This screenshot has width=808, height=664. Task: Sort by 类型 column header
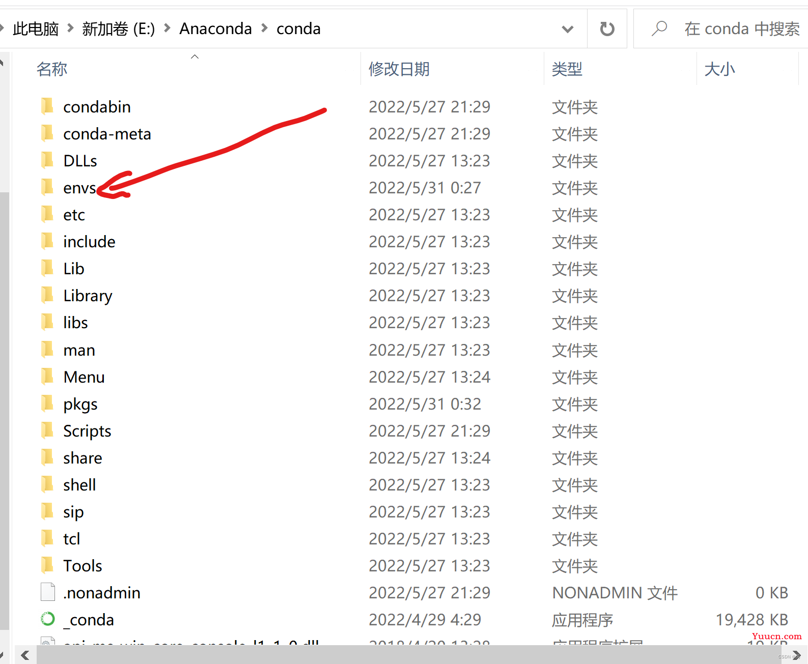(x=567, y=69)
